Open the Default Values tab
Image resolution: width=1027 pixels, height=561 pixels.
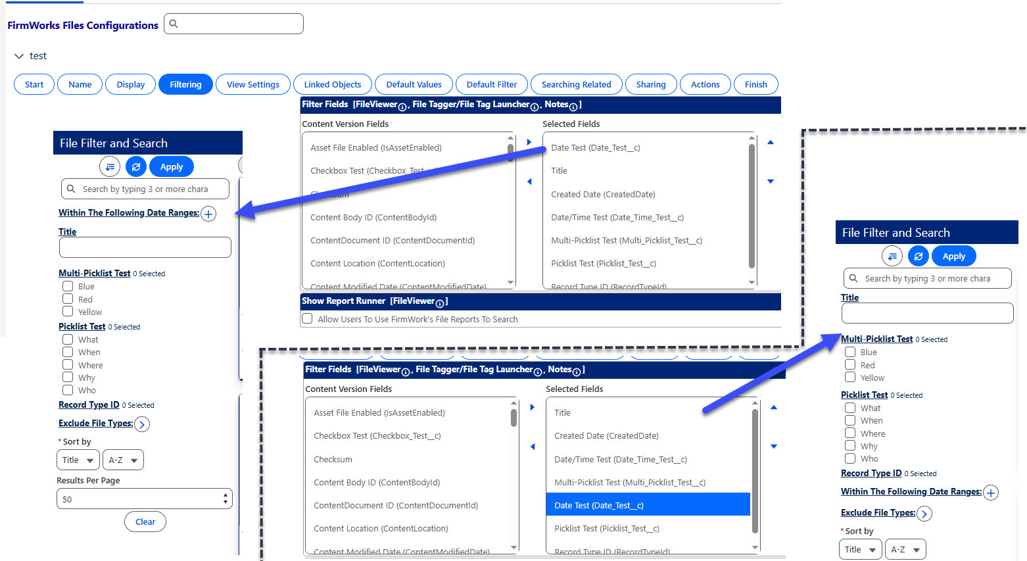[414, 84]
